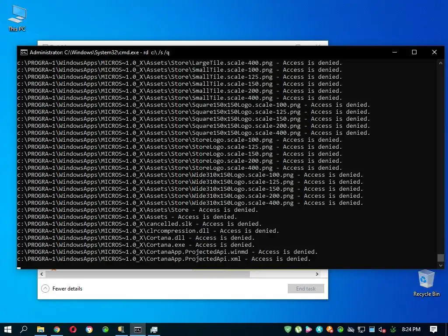Open the Windows Start menu

click(x=8, y=329)
